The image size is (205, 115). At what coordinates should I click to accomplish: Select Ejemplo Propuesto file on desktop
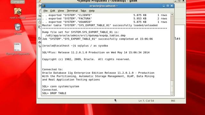click(x=18, y=49)
